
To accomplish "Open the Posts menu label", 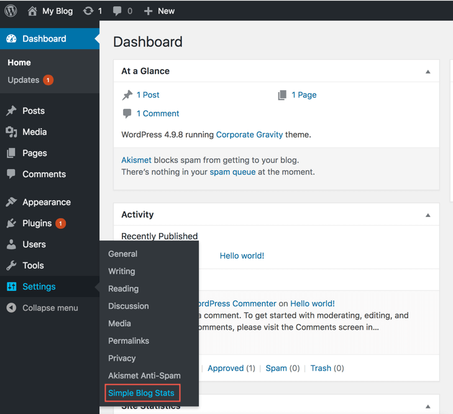I will click(x=34, y=111).
